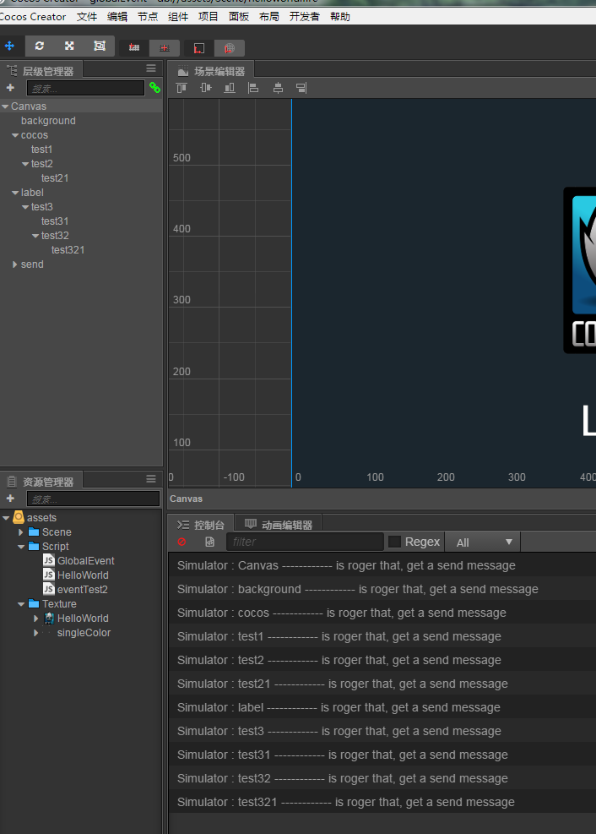This screenshot has height=834, width=596.
Task: Click the Align Left icon
Action: click(x=253, y=88)
